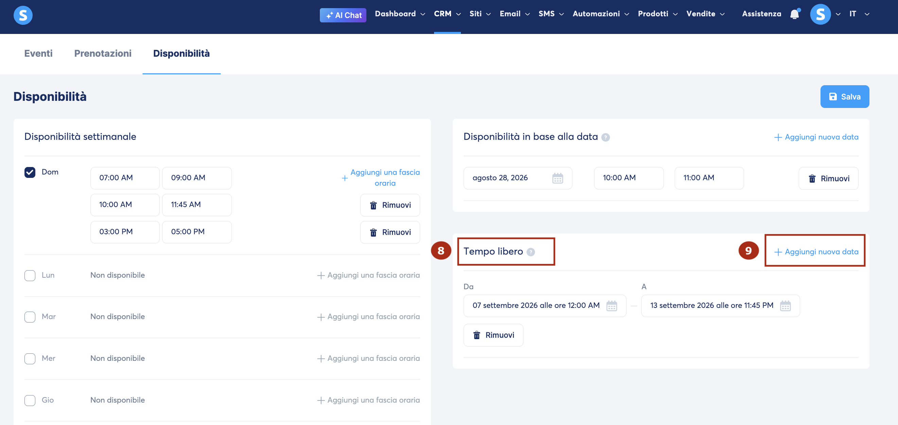Open the 11:45 AM end time field
Viewport: 898px width, 425px height.
pyautogui.click(x=196, y=205)
